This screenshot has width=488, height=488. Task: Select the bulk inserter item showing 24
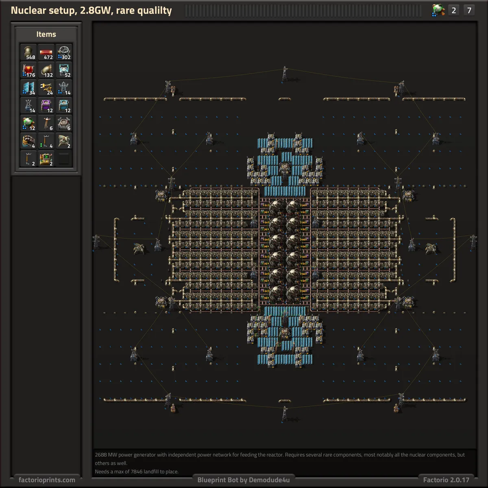(x=46, y=88)
